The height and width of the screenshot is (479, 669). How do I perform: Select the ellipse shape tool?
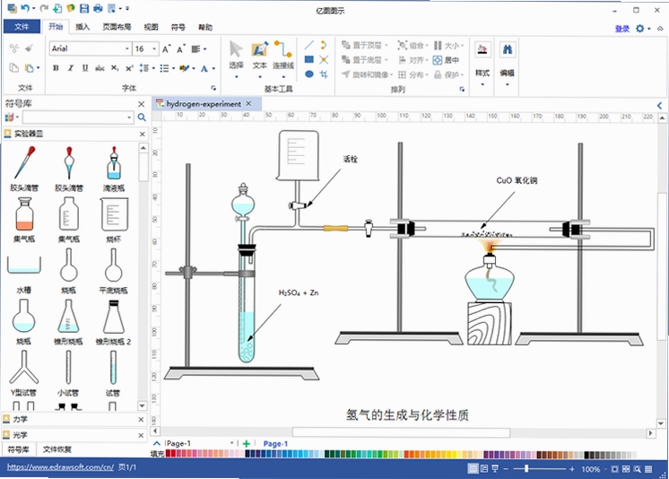point(309,74)
